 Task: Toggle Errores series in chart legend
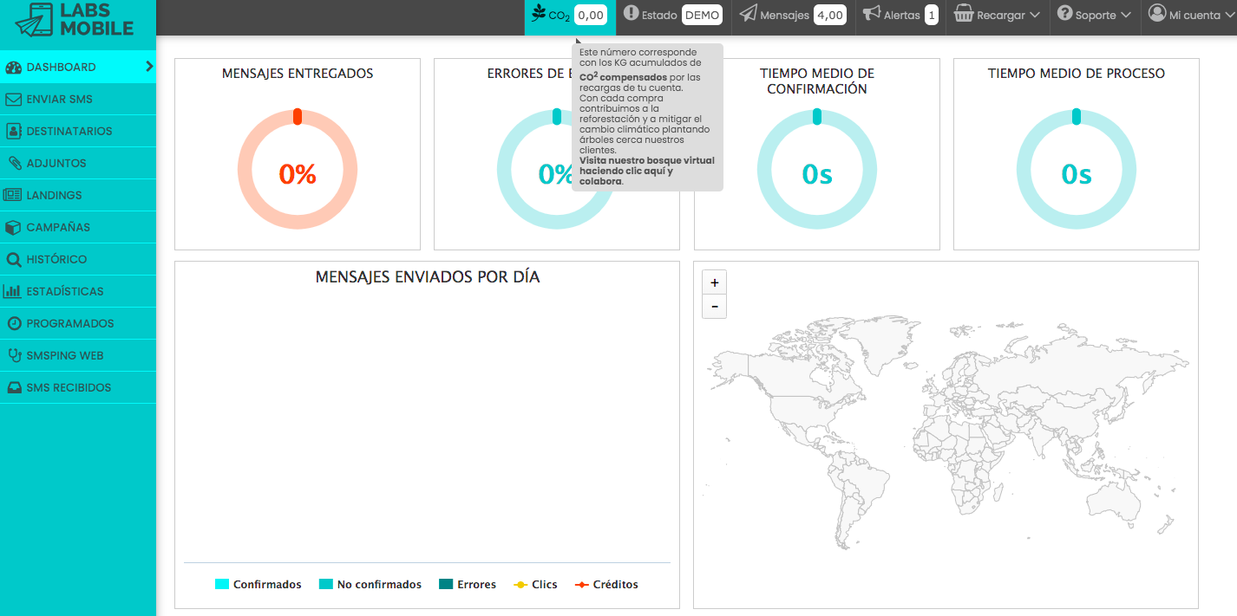(468, 585)
